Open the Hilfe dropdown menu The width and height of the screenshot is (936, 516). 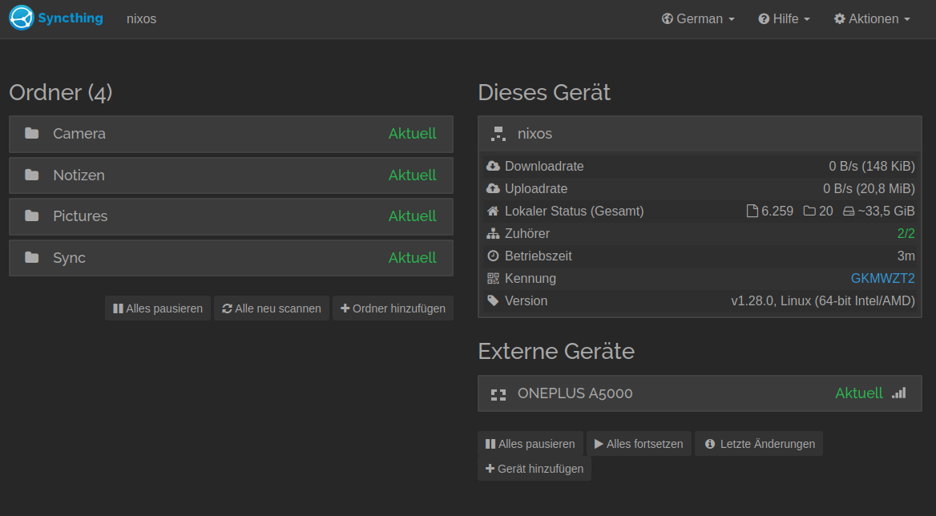785,18
